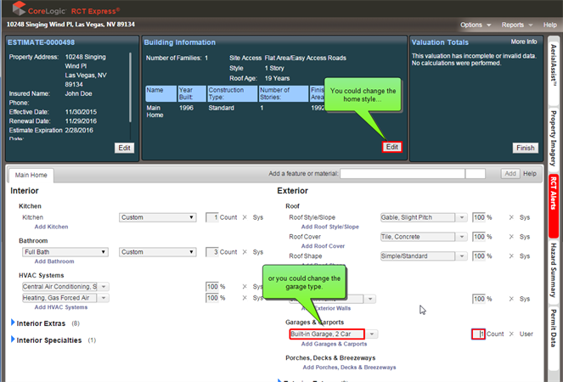Delete the Heating, Gas Forced Air entry
Viewport: 563px width, 382px height.
[245, 298]
